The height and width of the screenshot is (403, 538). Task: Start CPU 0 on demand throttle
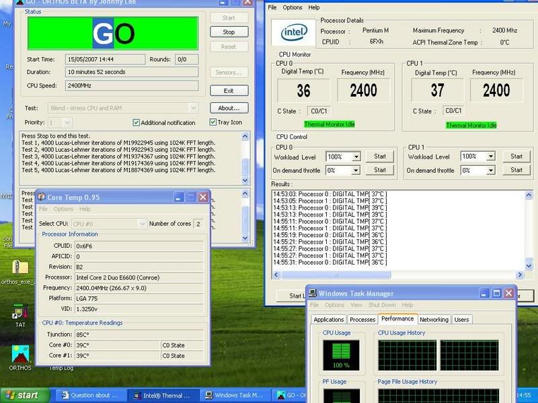click(380, 170)
